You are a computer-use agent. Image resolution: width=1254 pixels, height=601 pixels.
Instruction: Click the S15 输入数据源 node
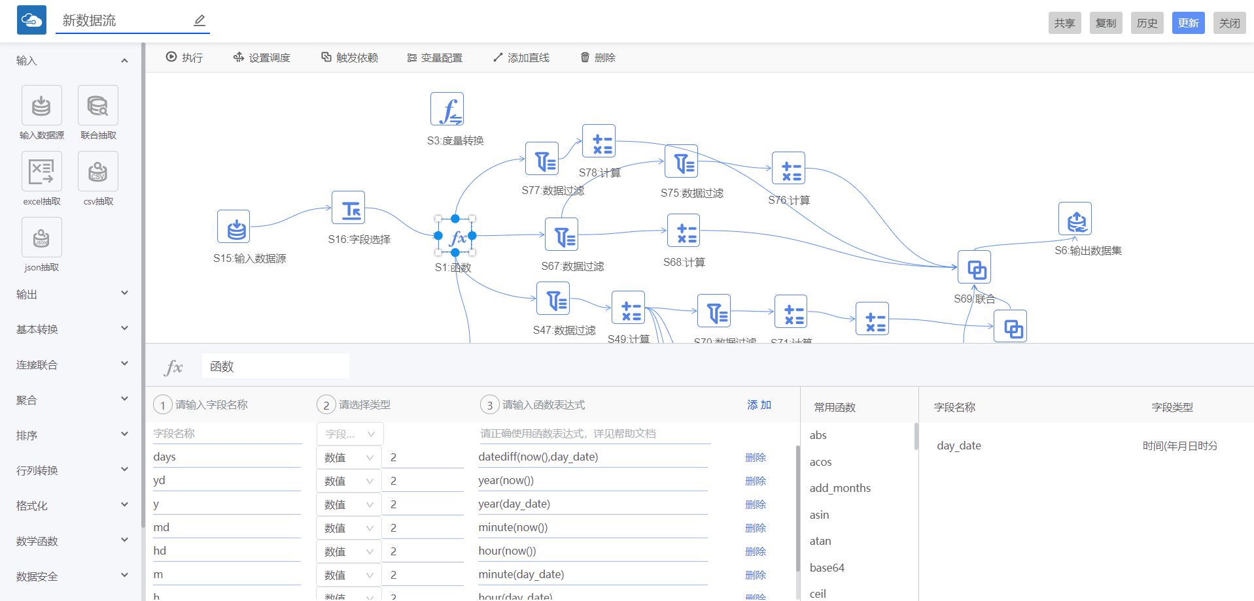click(234, 226)
